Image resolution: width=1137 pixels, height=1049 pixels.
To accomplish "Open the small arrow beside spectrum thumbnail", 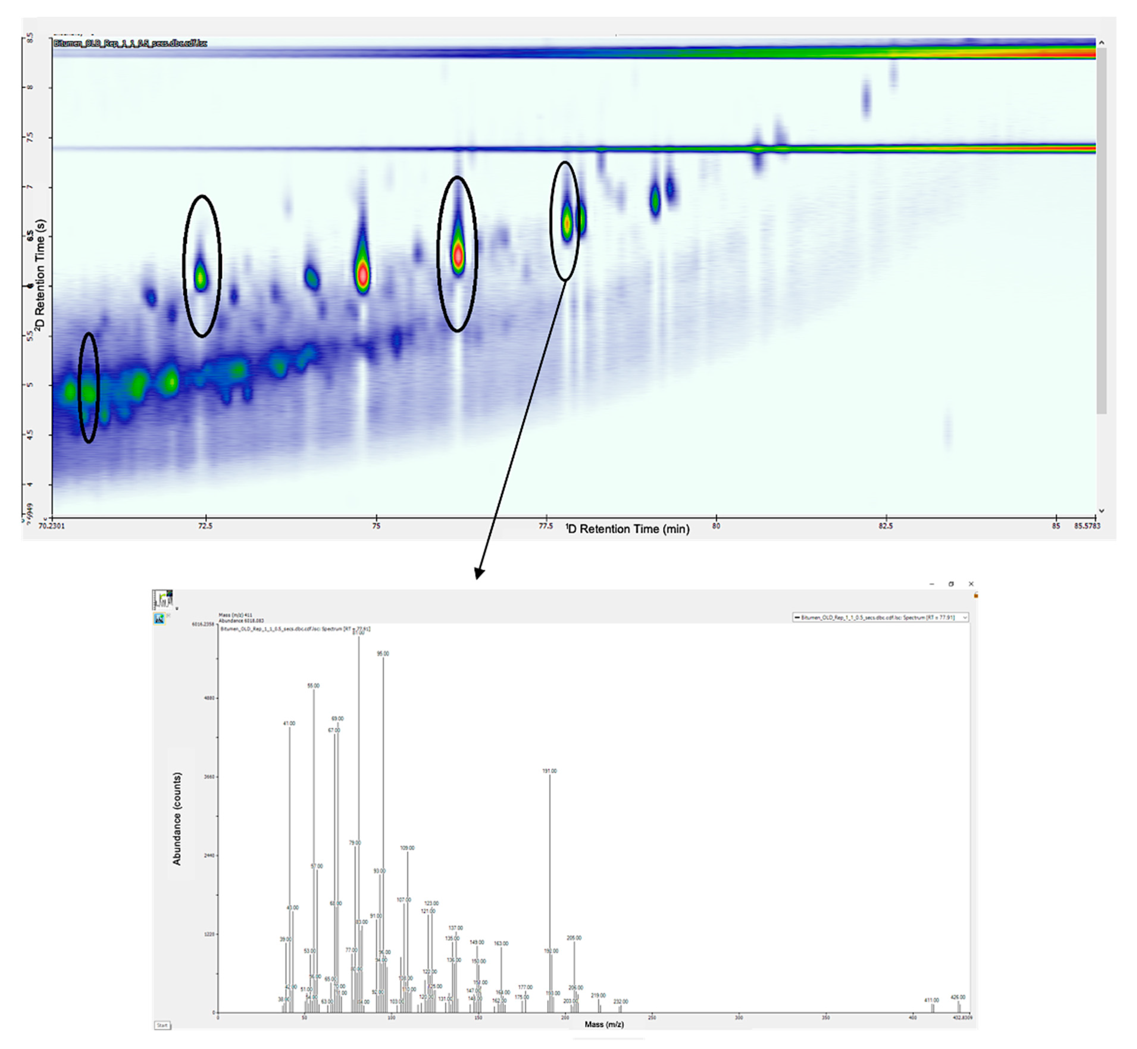I will 176,609.
